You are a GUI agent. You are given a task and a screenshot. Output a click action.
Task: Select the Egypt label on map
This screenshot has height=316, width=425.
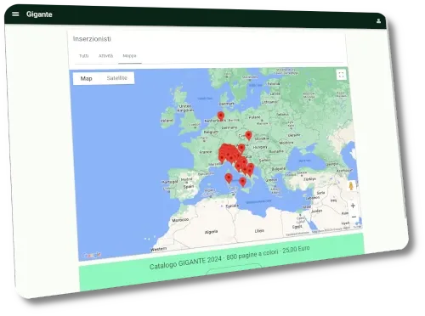pyautogui.click(x=297, y=227)
